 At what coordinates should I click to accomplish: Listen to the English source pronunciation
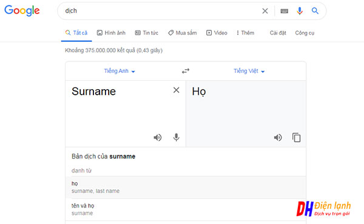pyautogui.click(x=157, y=138)
